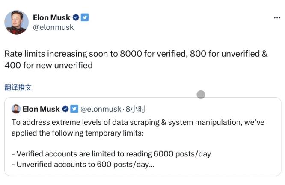Image resolution: width=285 pixels, height=185 pixels.
Task: Click the 'Unverified accounts to 600' line
Action: (81, 164)
